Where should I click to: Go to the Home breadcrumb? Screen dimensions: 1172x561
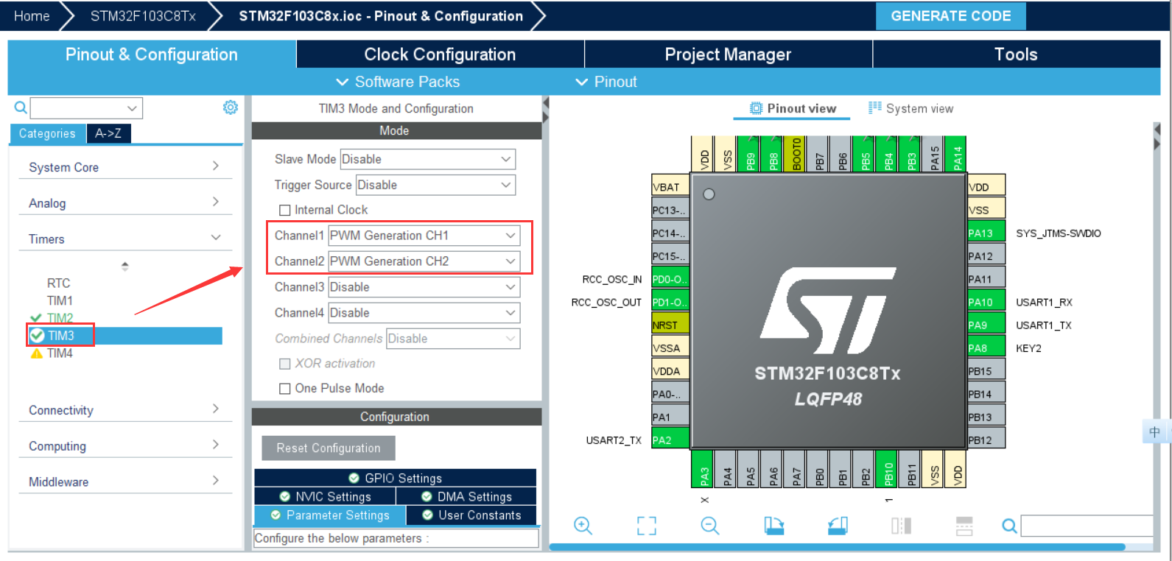pyautogui.click(x=32, y=16)
